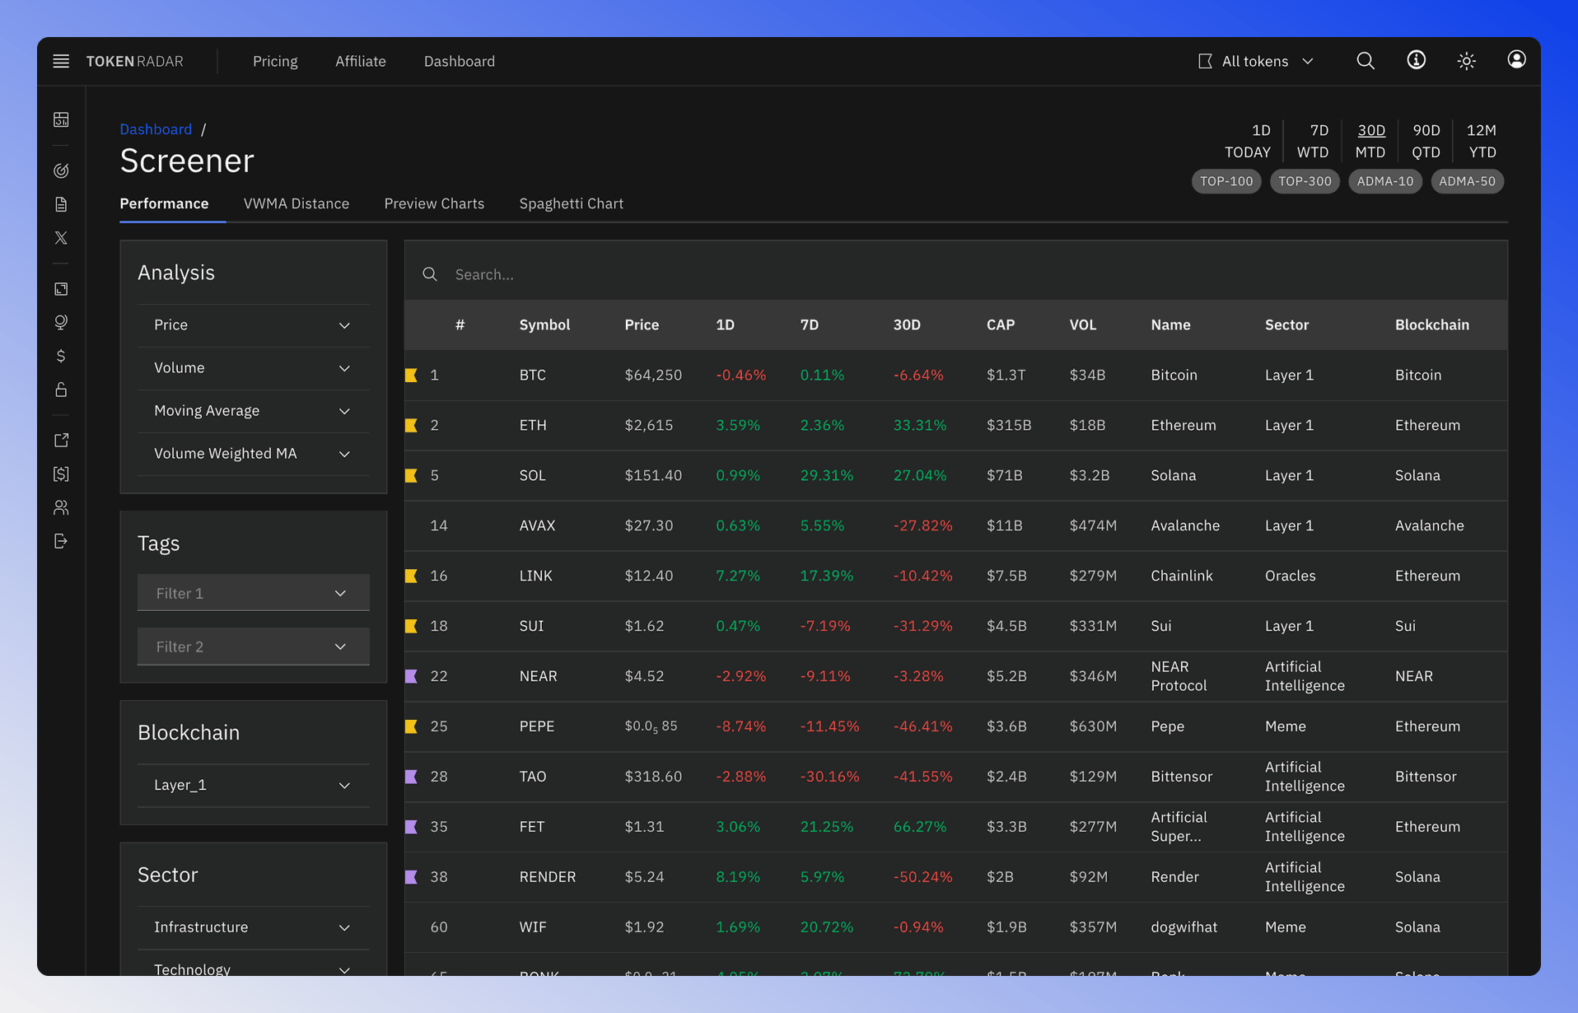Click the yellow flag on SUI row
The image size is (1578, 1013).
[x=411, y=626]
